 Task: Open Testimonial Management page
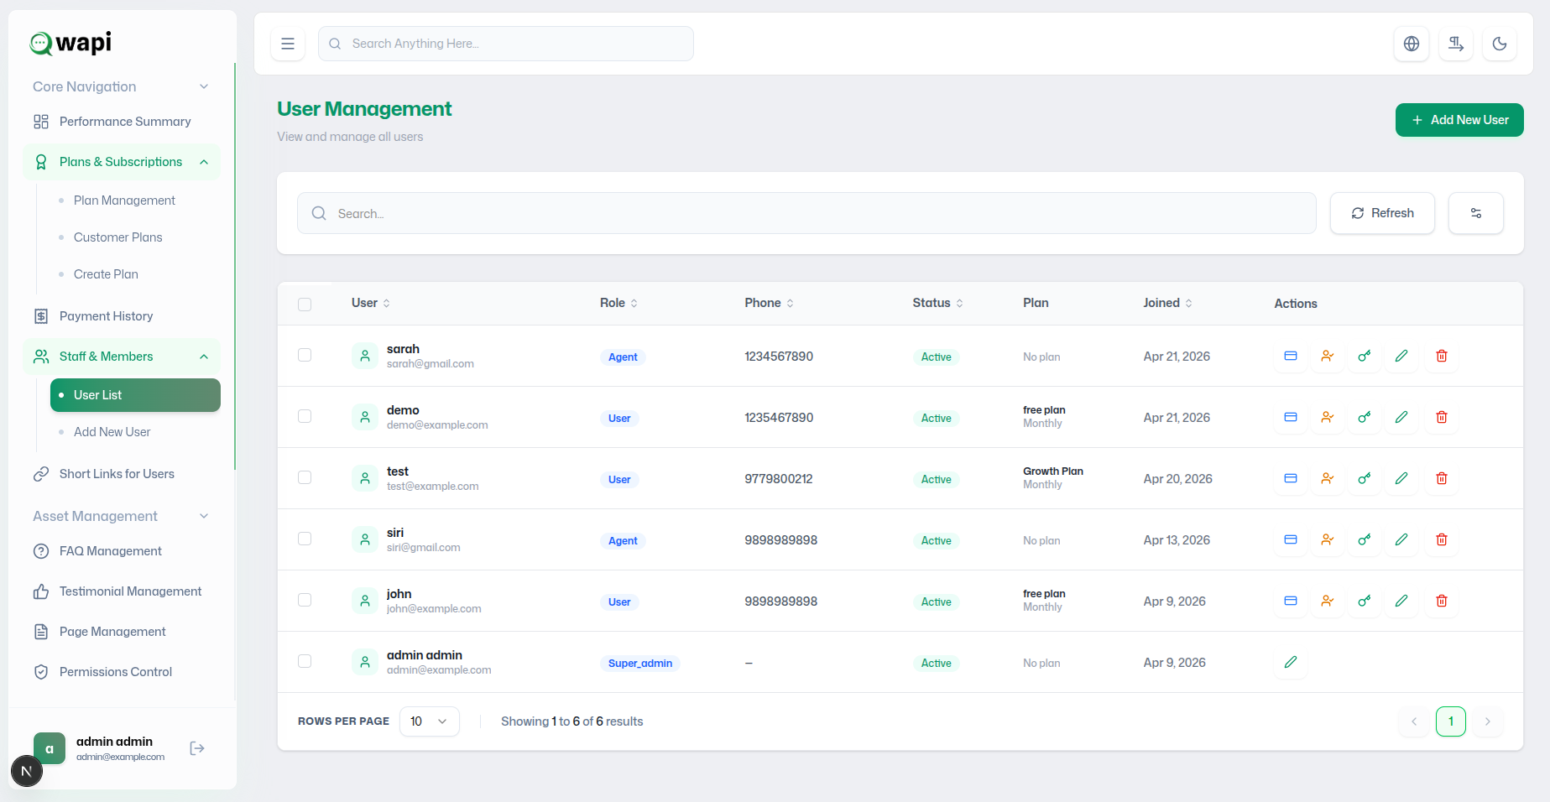click(x=122, y=591)
